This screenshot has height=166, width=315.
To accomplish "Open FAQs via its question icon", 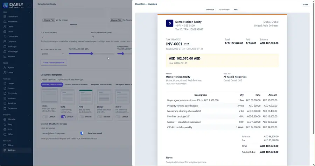I will pos(5,134).
